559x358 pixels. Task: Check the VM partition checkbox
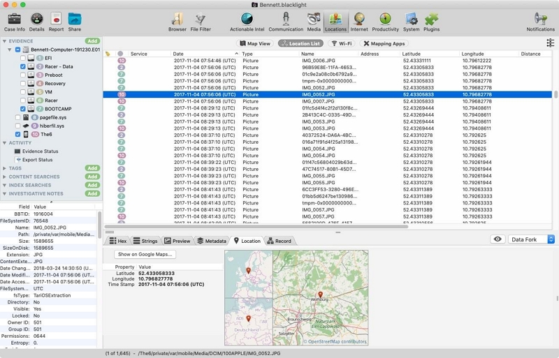(x=23, y=92)
